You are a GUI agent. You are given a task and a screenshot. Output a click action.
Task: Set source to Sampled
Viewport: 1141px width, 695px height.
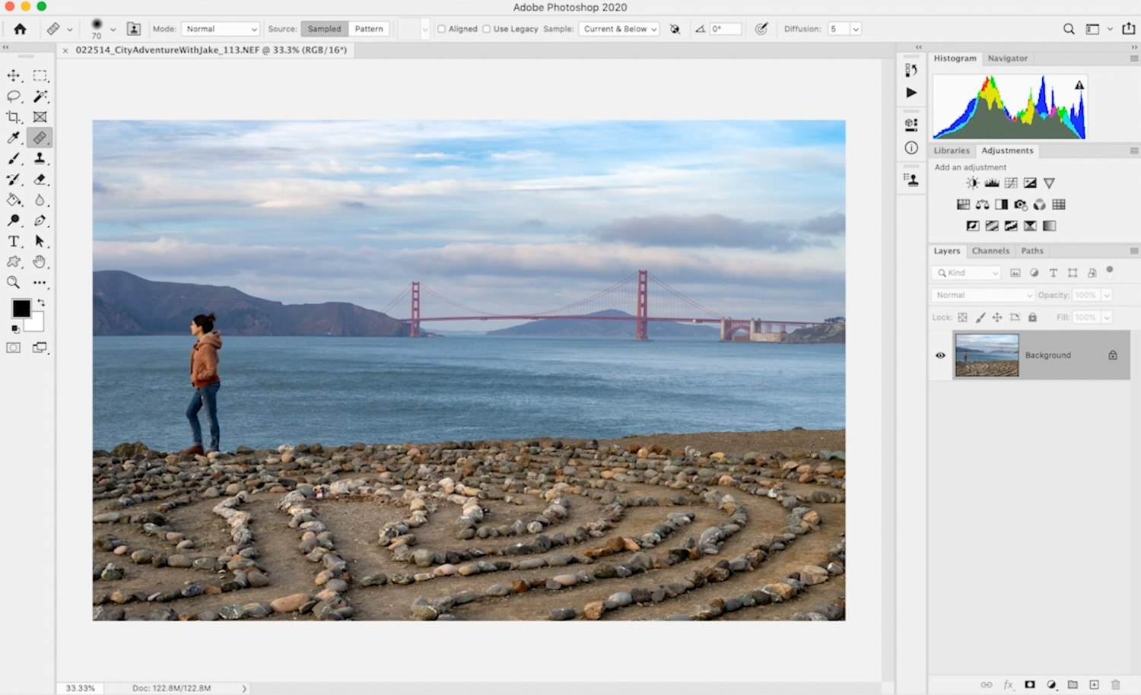point(325,29)
